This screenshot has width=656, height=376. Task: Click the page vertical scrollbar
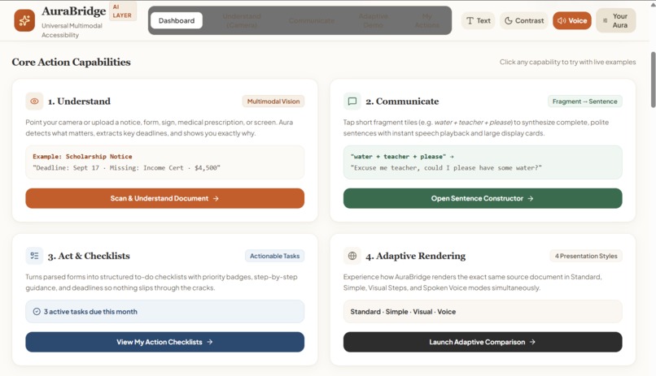coord(653,80)
